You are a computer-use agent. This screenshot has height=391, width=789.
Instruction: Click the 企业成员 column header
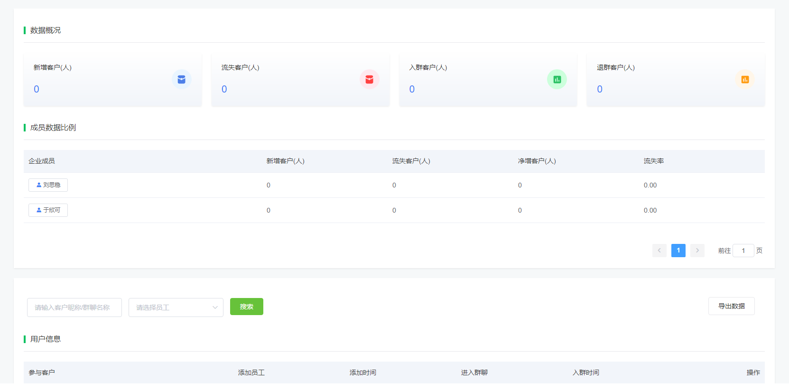point(42,161)
